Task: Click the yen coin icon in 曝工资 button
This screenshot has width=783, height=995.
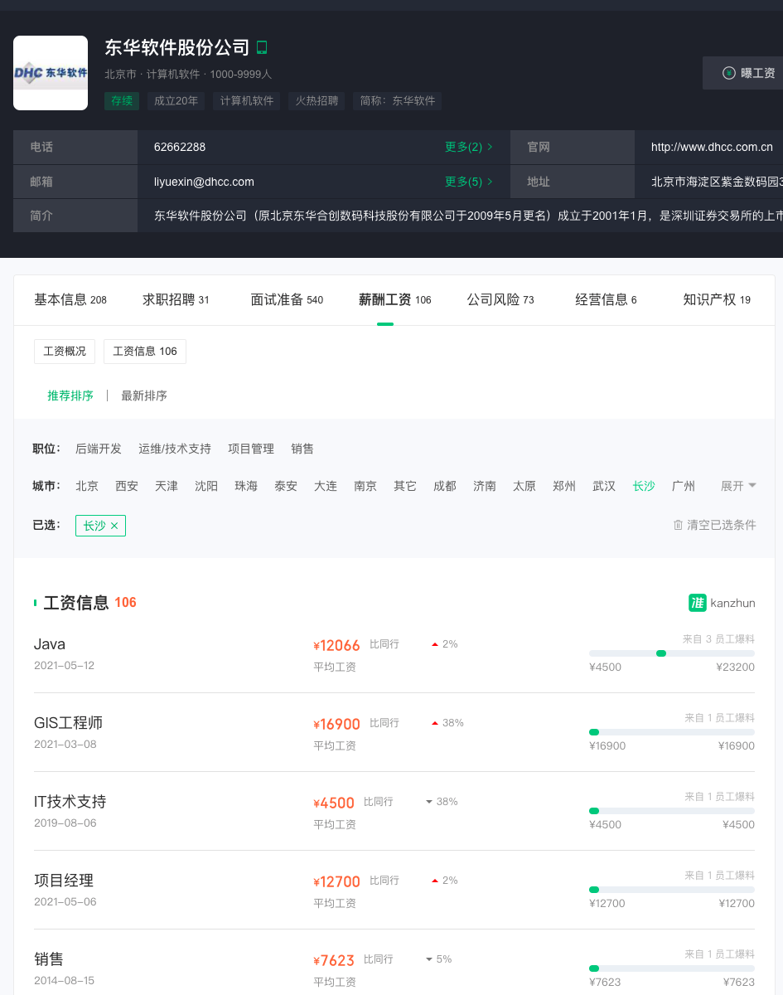Action: pyautogui.click(x=729, y=73)
